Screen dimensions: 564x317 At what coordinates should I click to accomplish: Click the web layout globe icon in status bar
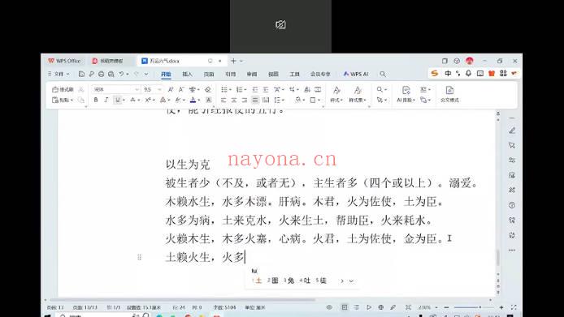[380, 307]
